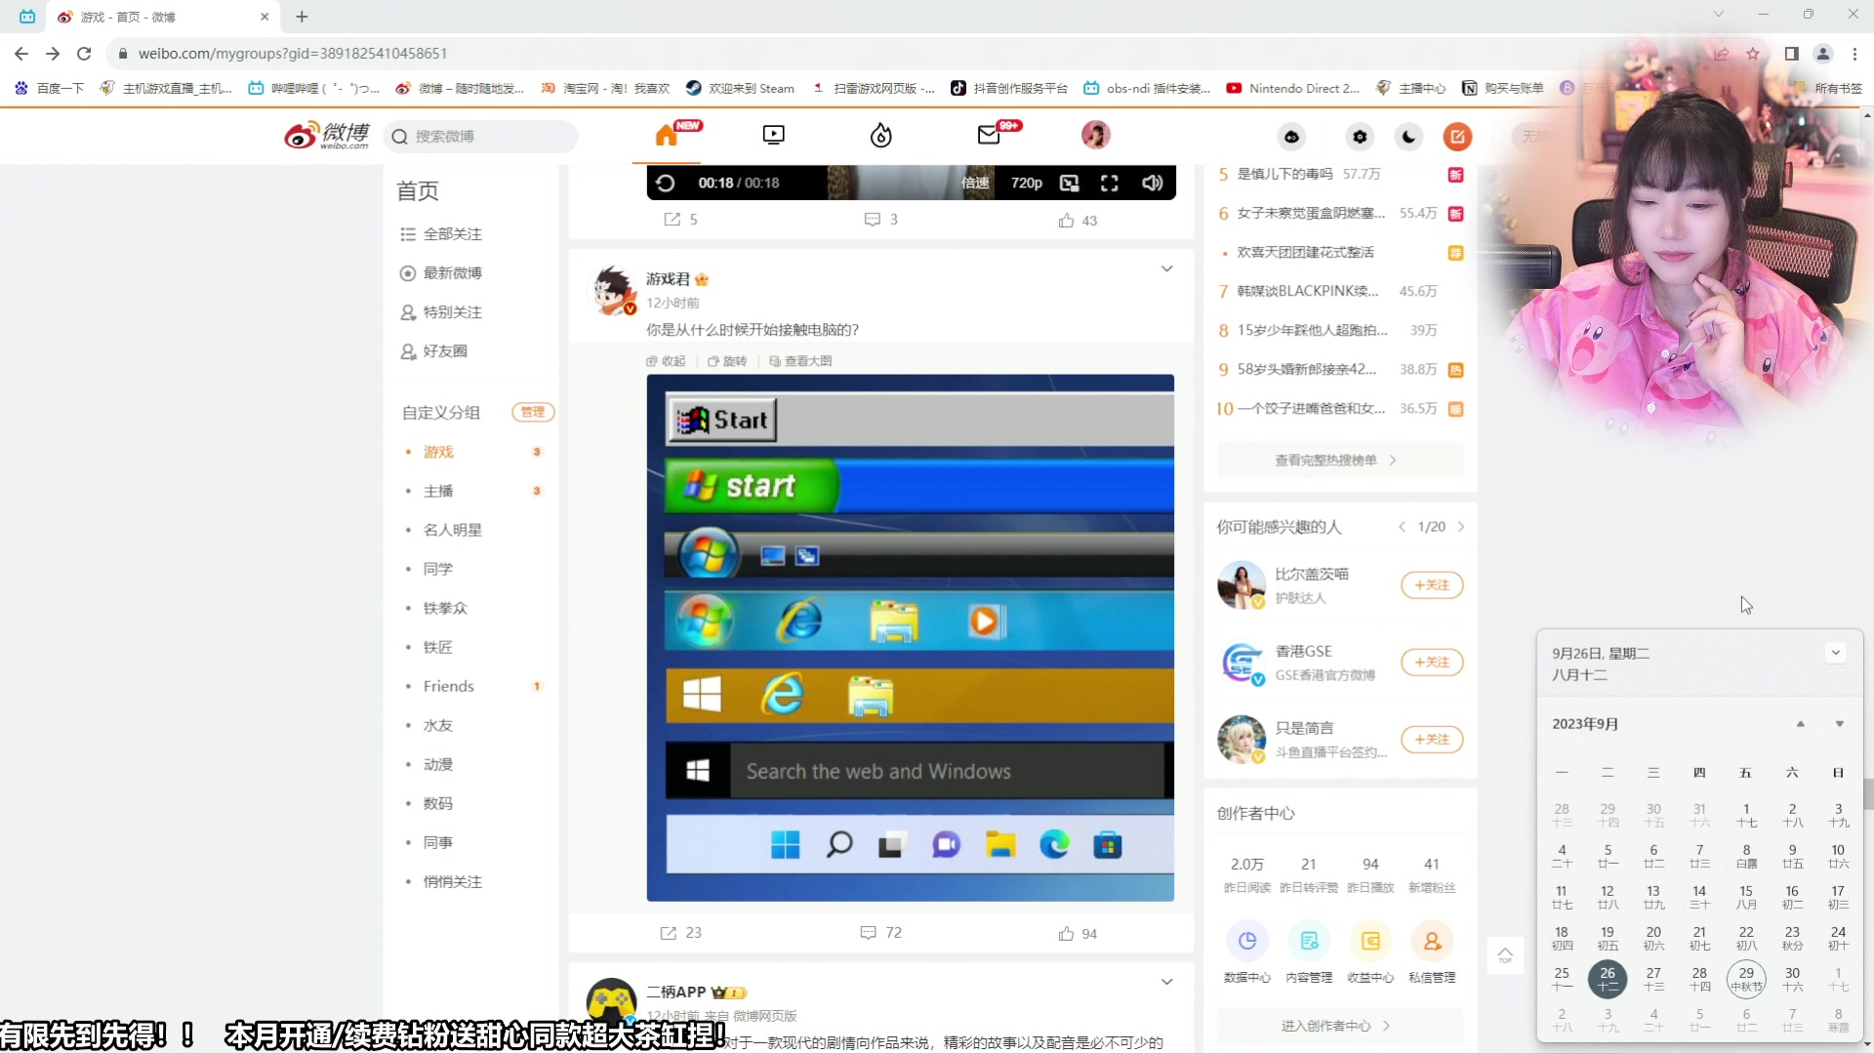Open the settings gear icon in header
Viewport: 1874px width, 1054px height.
tap(1360, 137)
